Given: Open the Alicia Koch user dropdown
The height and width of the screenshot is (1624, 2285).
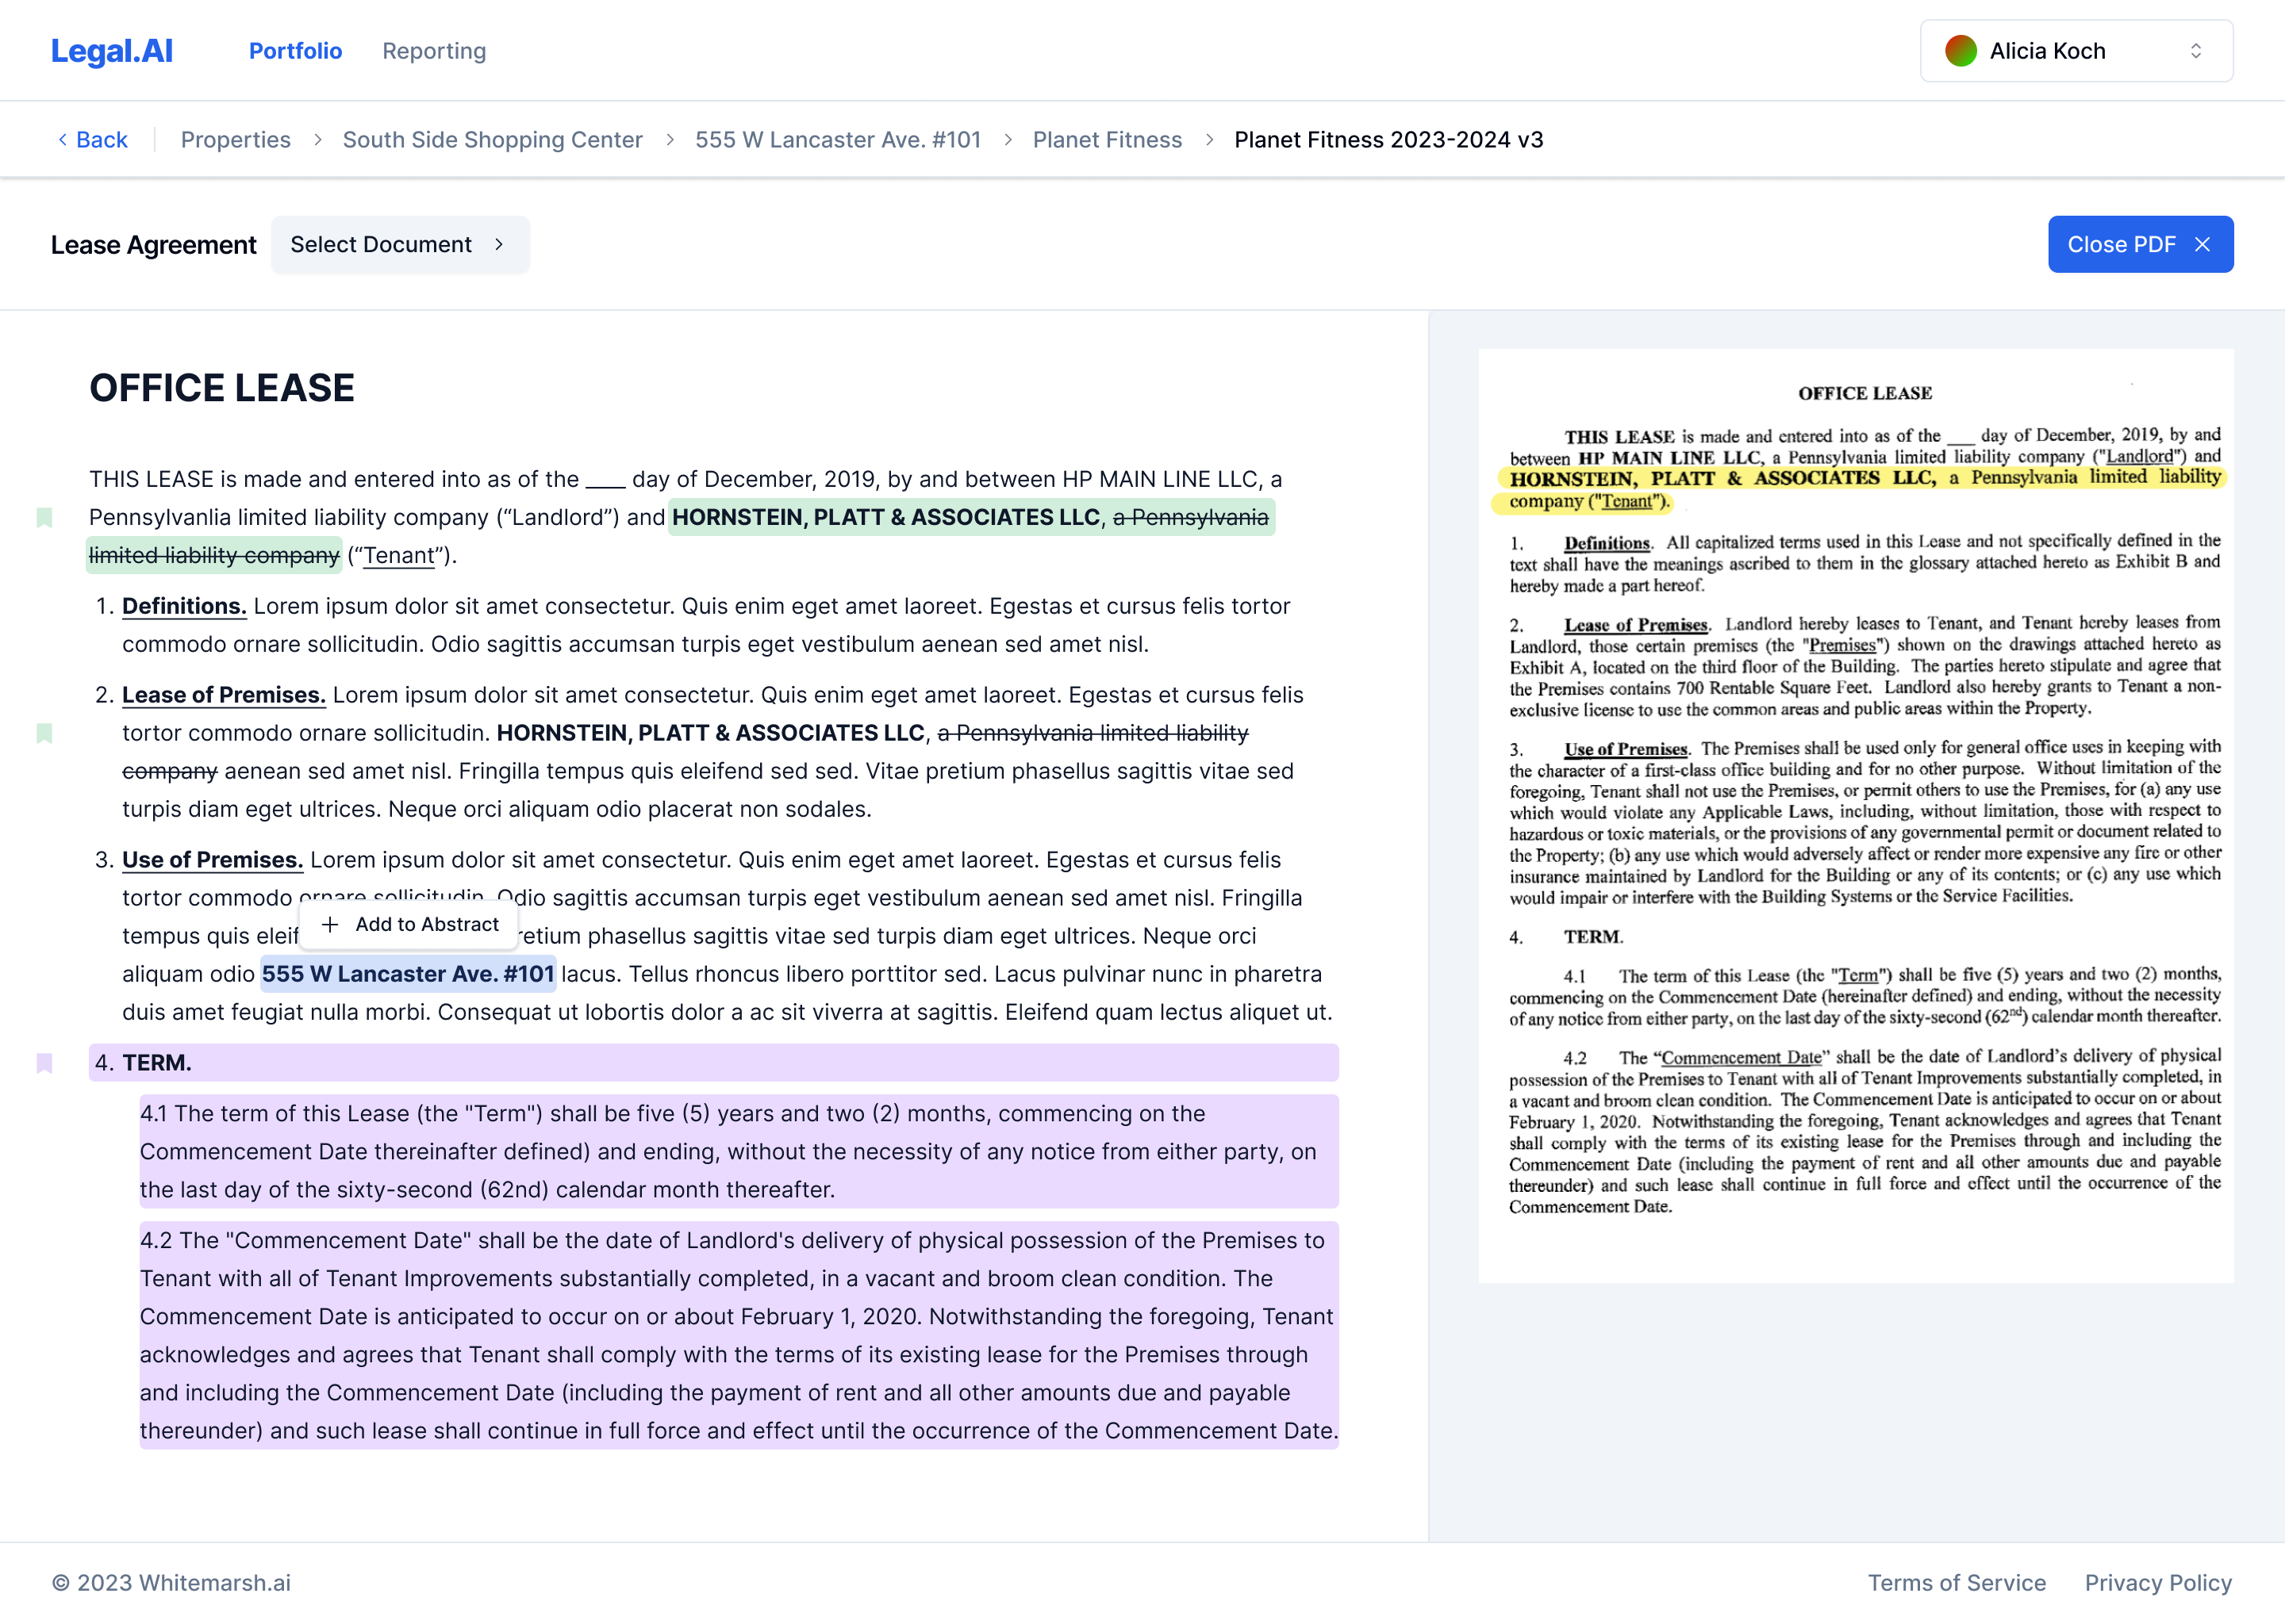Looking at the screenshot, I should click(2076, 51).
